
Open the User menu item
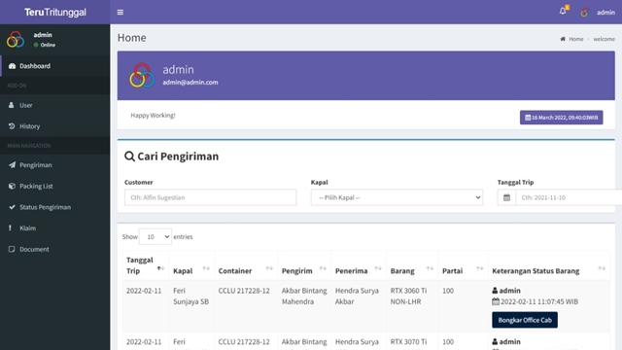pyautogui.click(x=55, y=105)
